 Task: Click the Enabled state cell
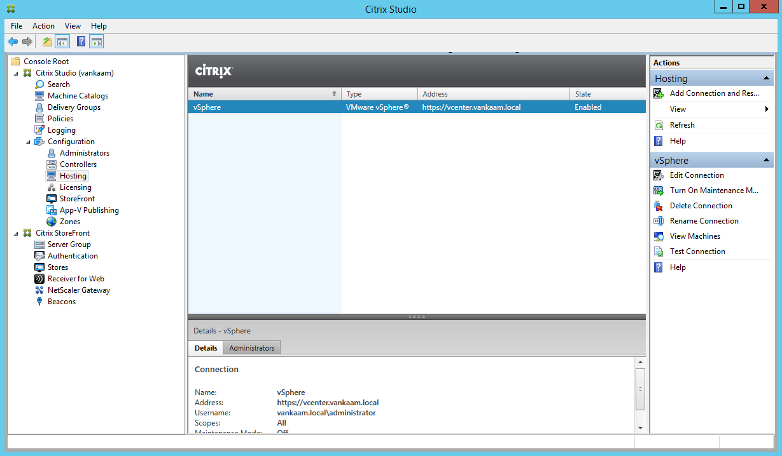tap(588, 107)
